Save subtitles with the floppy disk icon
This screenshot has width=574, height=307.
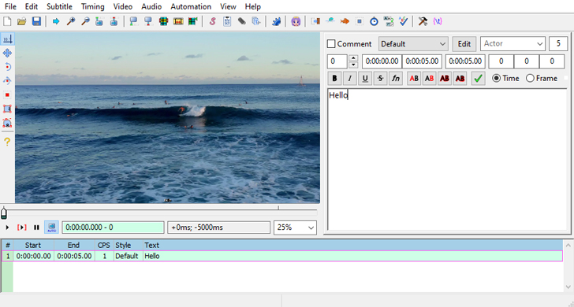tap(36, 21)
